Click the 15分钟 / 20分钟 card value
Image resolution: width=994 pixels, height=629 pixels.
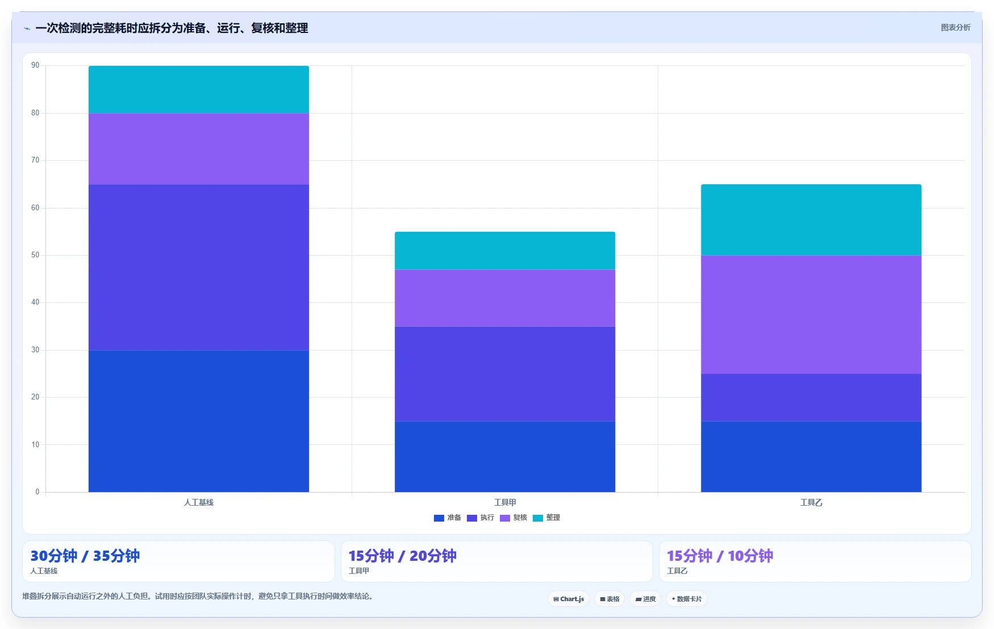(402, 556)
